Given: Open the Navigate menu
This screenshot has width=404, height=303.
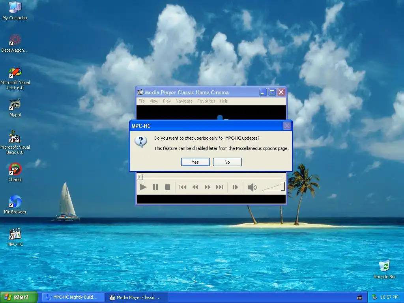Looking at the screenshot, I should pos(184,101).
